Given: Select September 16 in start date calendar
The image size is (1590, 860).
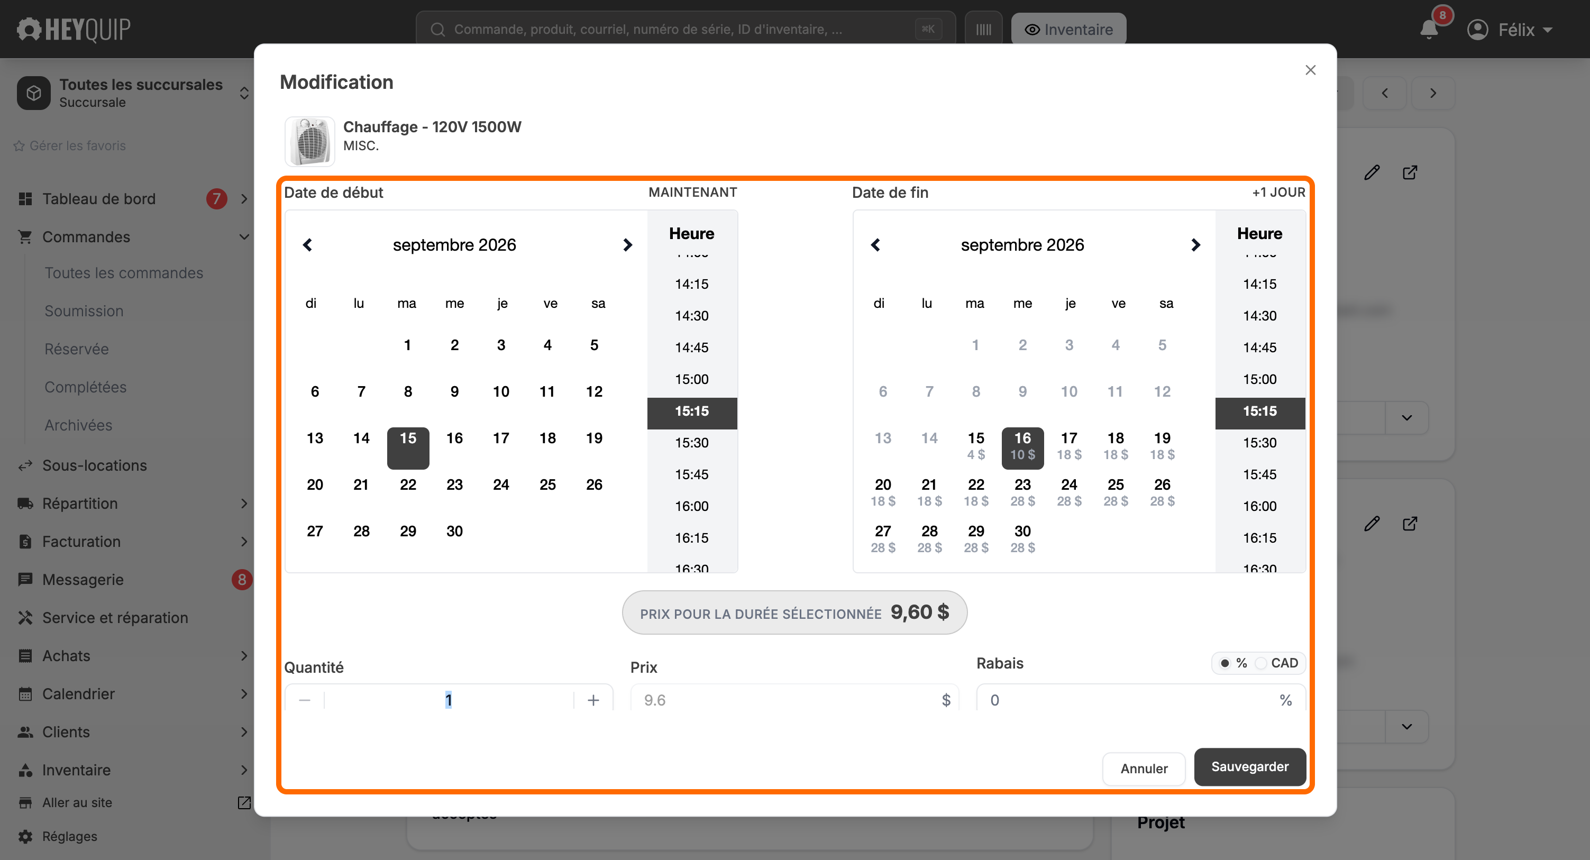Looking at the screenshot, I should pos(454,438).
